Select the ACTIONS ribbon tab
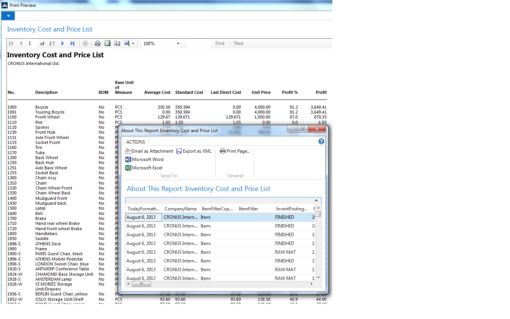 [x=135, y=142]
